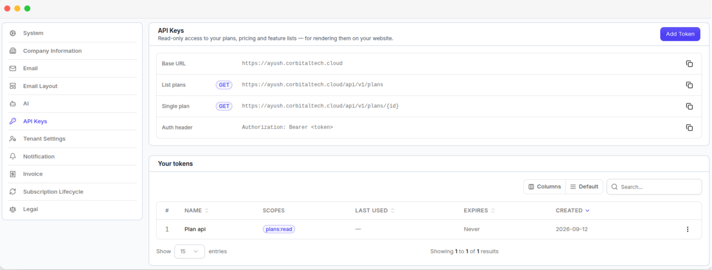The image size is (712, 270).
Task: Open the entries per page dropdown
Action: pyautogui.click(x=190, y=251)
